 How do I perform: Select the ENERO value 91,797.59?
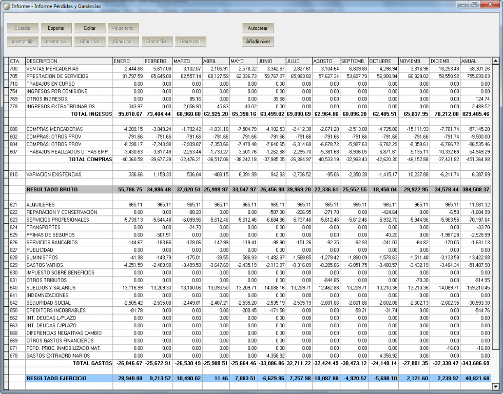128,76
